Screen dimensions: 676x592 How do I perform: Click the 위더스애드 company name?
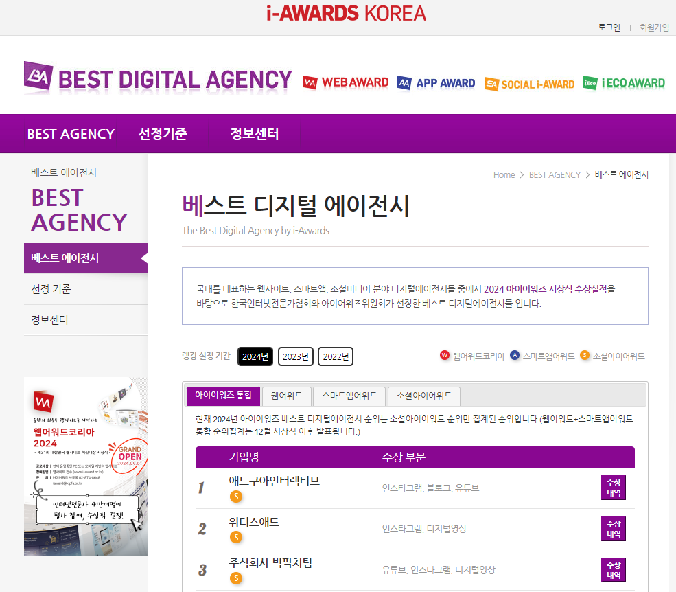254,522
